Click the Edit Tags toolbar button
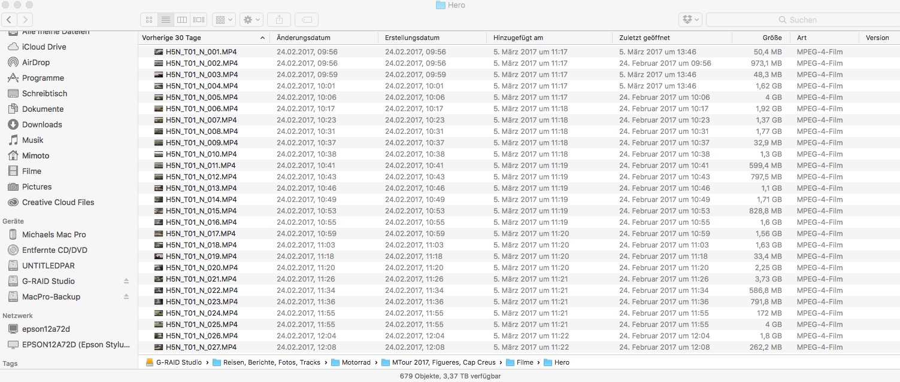This screenshot has width=900, height=382. tap(307, 20)
